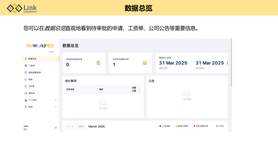Click the logout icon next to Jade
The width and height of the screenshot is (278, 156).
(x=56, y=128)
